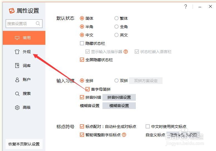This screenshot has width=216, height=151.
Task: Click the gear icon beside 高级
Action: 17,108
